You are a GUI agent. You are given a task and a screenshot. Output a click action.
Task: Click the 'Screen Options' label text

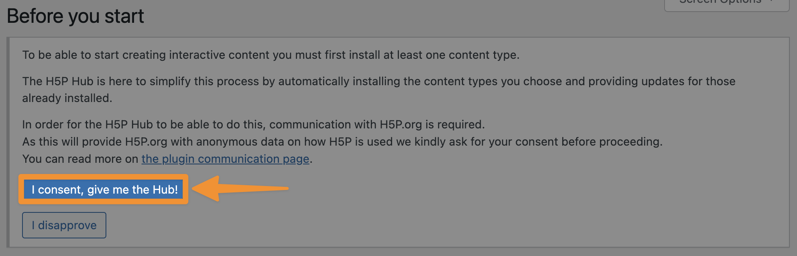[720, 2]
